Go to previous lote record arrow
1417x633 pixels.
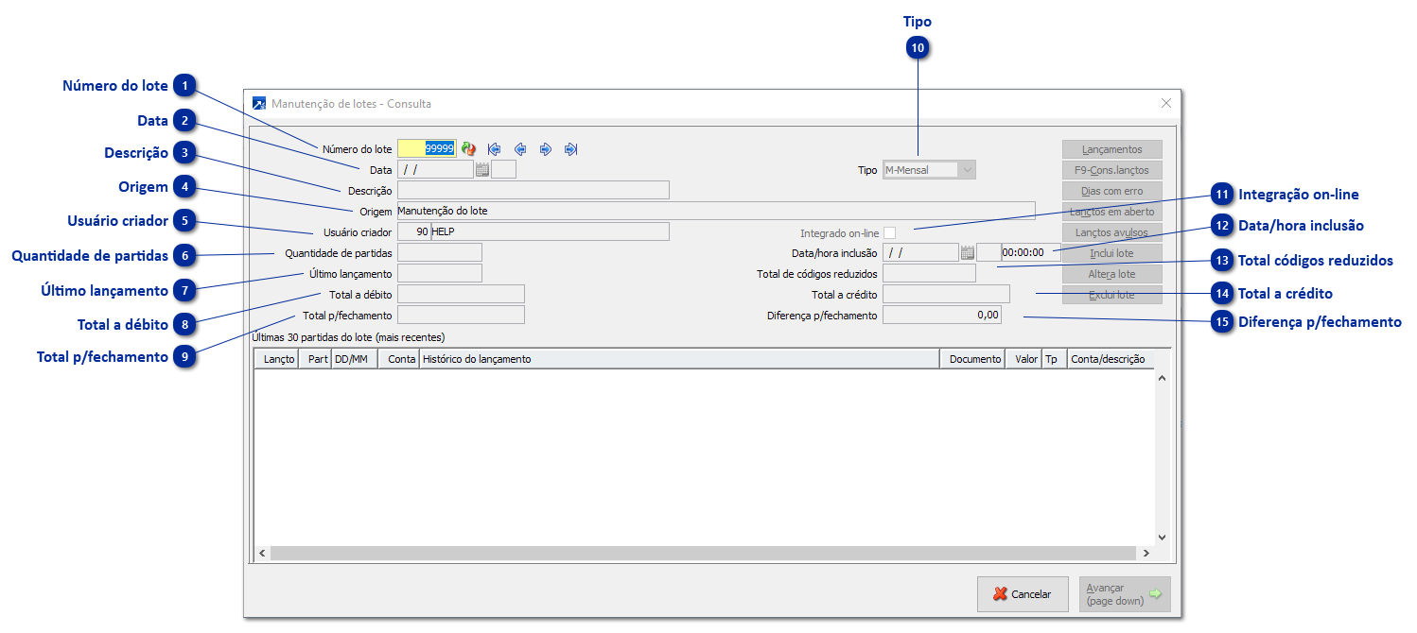click(x=519, y=149)
